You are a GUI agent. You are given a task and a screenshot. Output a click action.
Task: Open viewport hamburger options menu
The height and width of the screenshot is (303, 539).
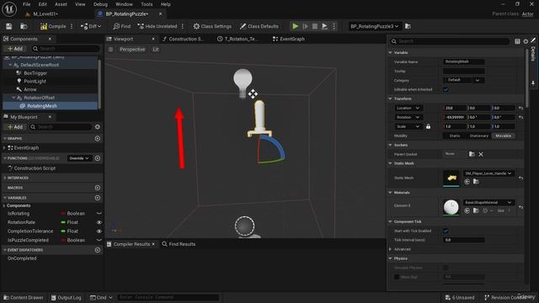pyautogui.click(x=110, y=50)
